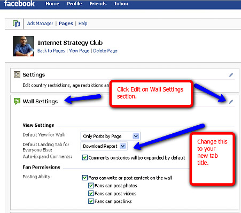Click the Settings section panel icon

click(x=17, y=74)
